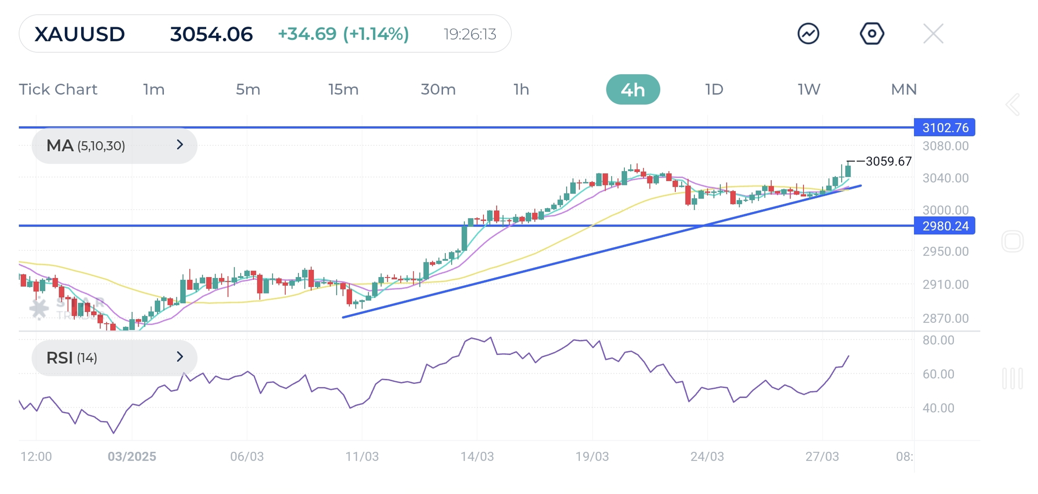Image resolution: width=1038 pixels, height=494 pixels.
Task: Switch to the Tick Chart view
Action: point(58,89)
